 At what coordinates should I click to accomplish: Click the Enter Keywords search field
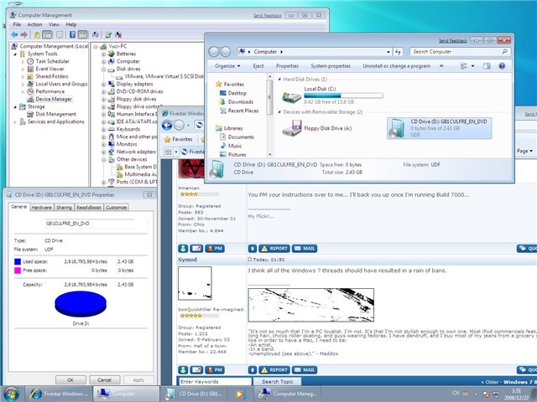point(215,382)
